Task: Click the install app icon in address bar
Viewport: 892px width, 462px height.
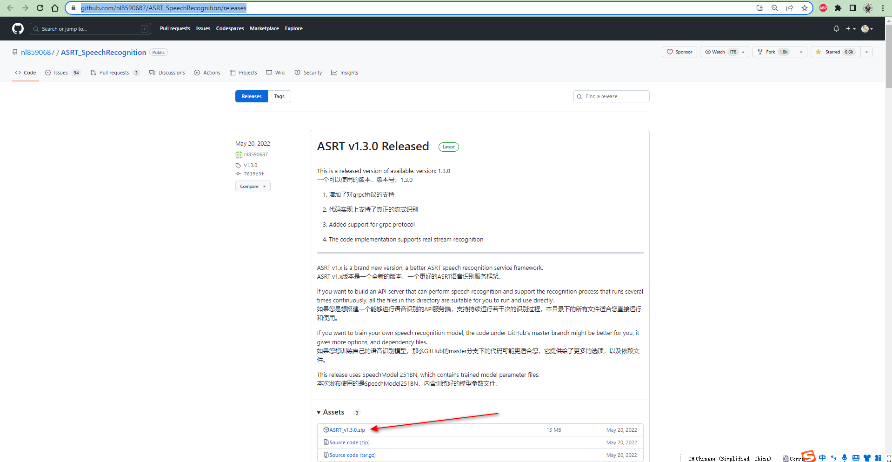Action: pyautogui.click(x=760, y=8)
